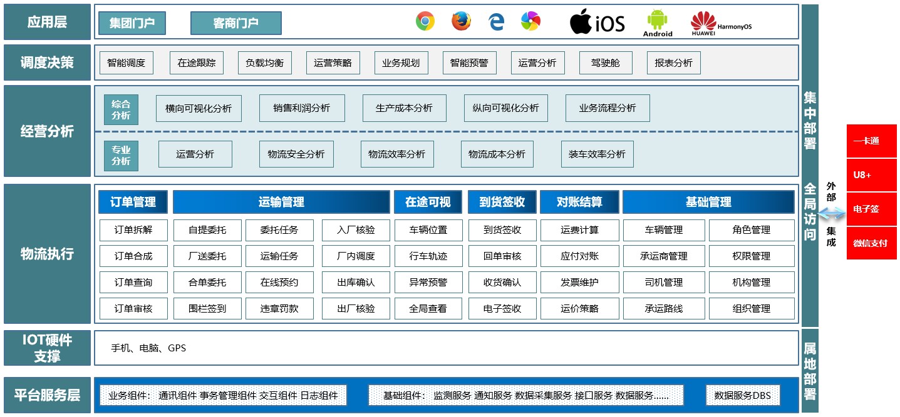The image size is (900, 417).
Task: Select the red 一卡通 integration item
Action: [871, 141]
